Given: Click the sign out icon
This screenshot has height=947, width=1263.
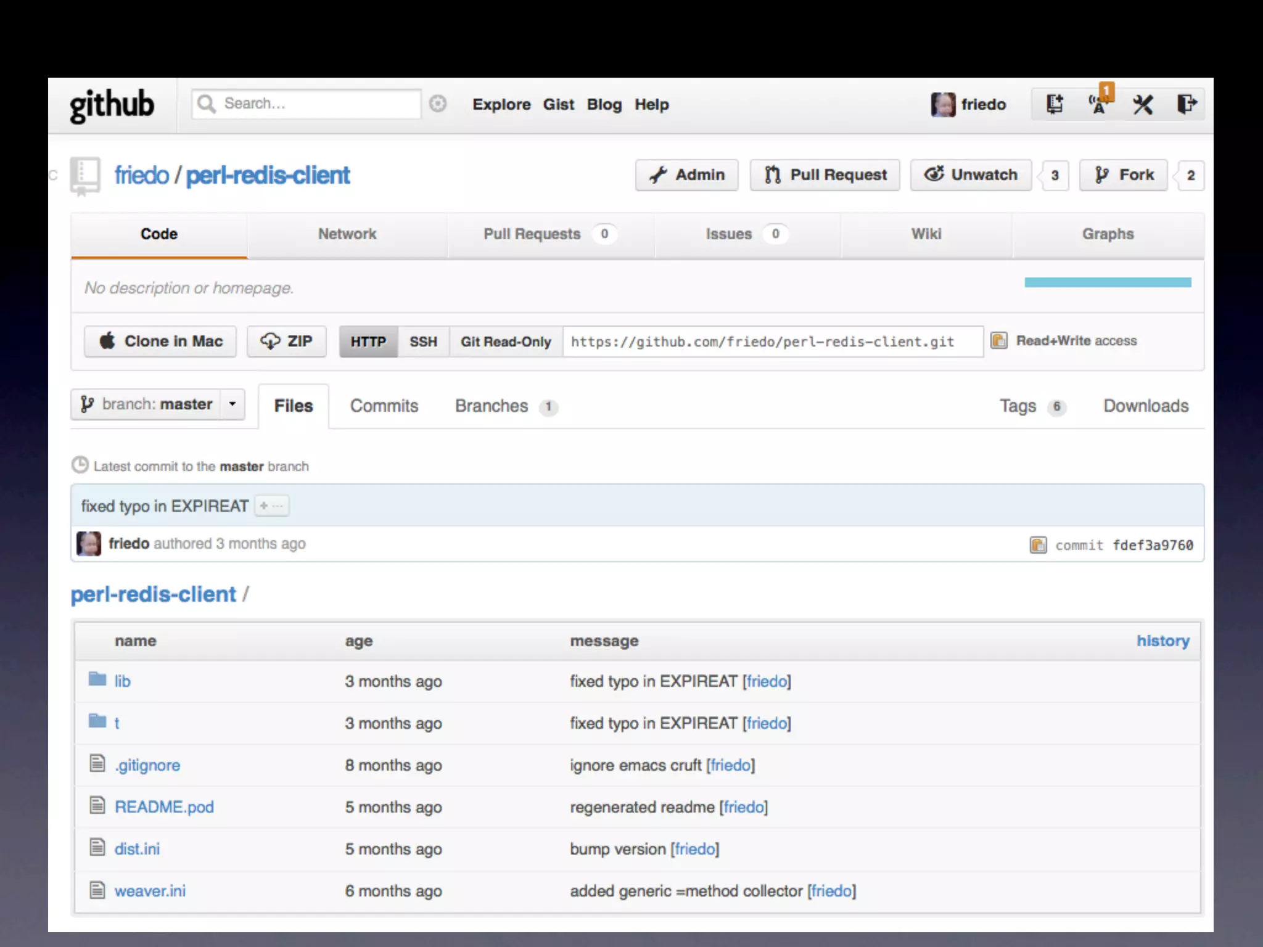Looking at the screenshot, I should pyautogui.click(x=1187, y=104).
